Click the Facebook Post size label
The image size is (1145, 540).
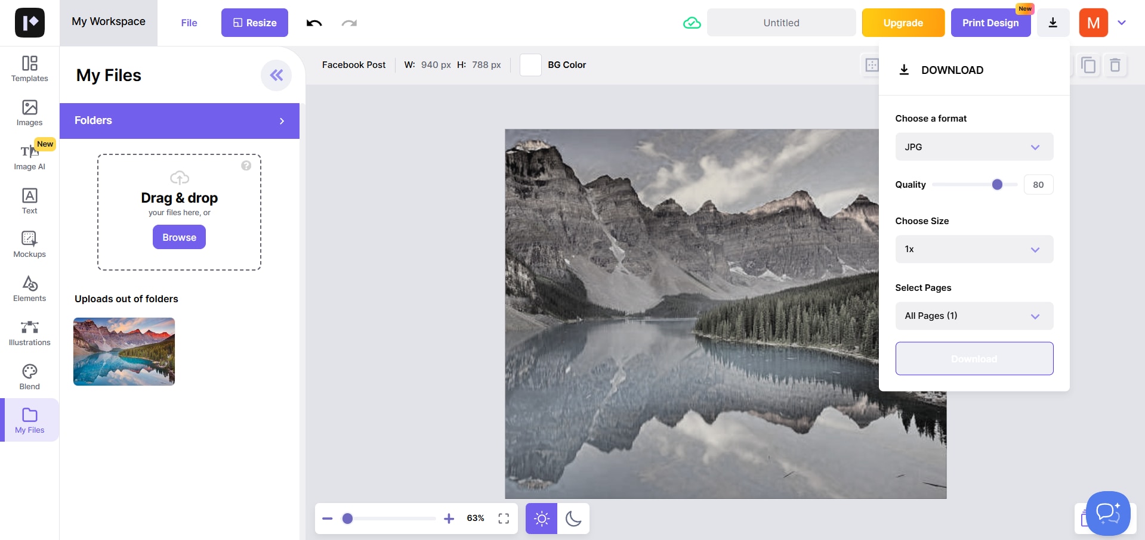coord(354,64)
